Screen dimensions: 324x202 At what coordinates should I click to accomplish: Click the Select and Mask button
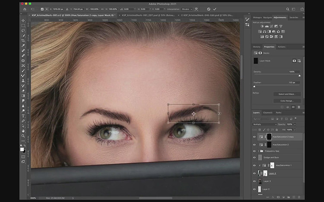click(287, 94)
